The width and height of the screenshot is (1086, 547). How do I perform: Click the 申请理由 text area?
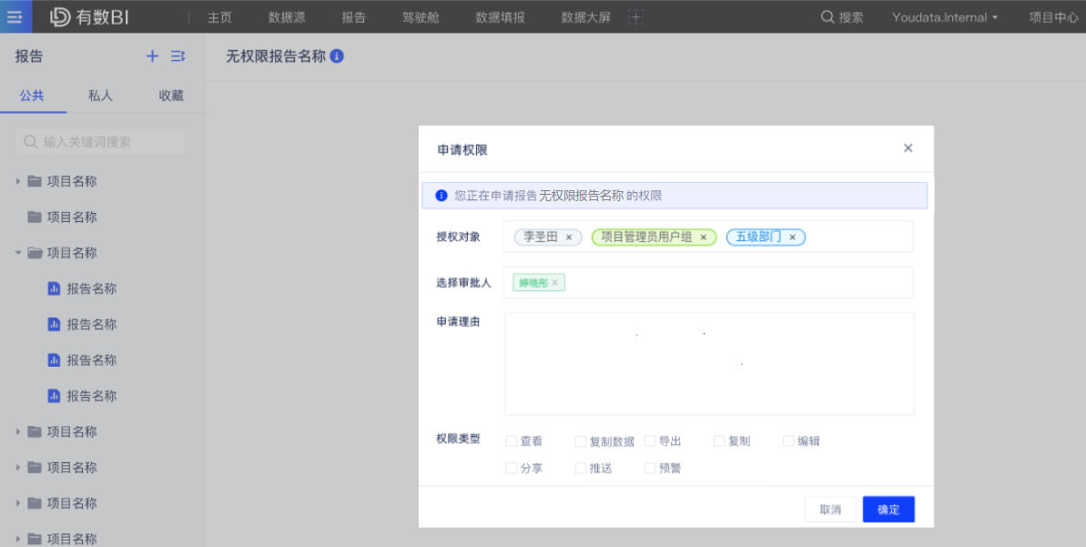709,364
